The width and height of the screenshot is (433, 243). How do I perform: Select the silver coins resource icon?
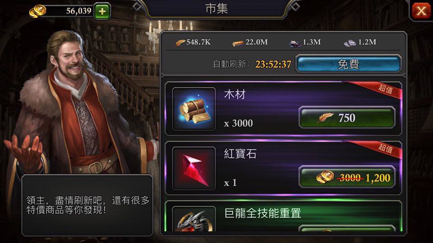tap(350, 43)
